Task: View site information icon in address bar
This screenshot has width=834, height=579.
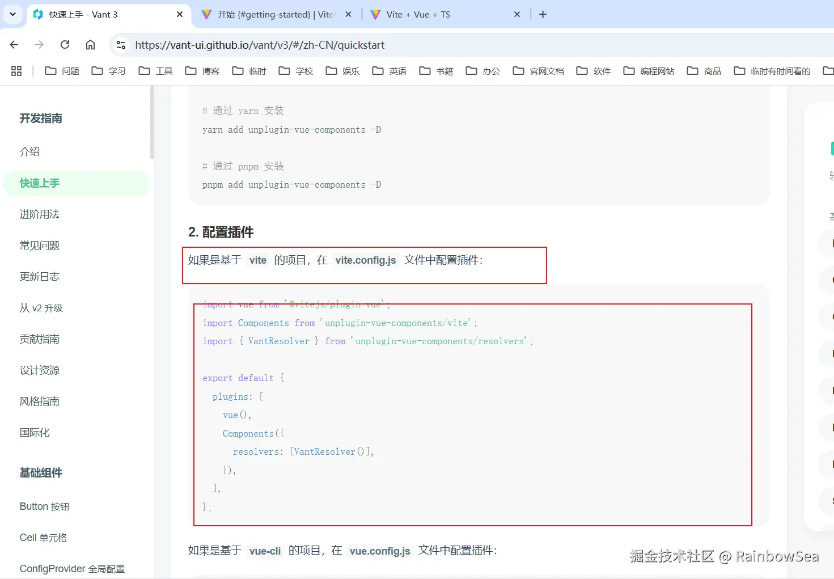Action: point(121,45)
